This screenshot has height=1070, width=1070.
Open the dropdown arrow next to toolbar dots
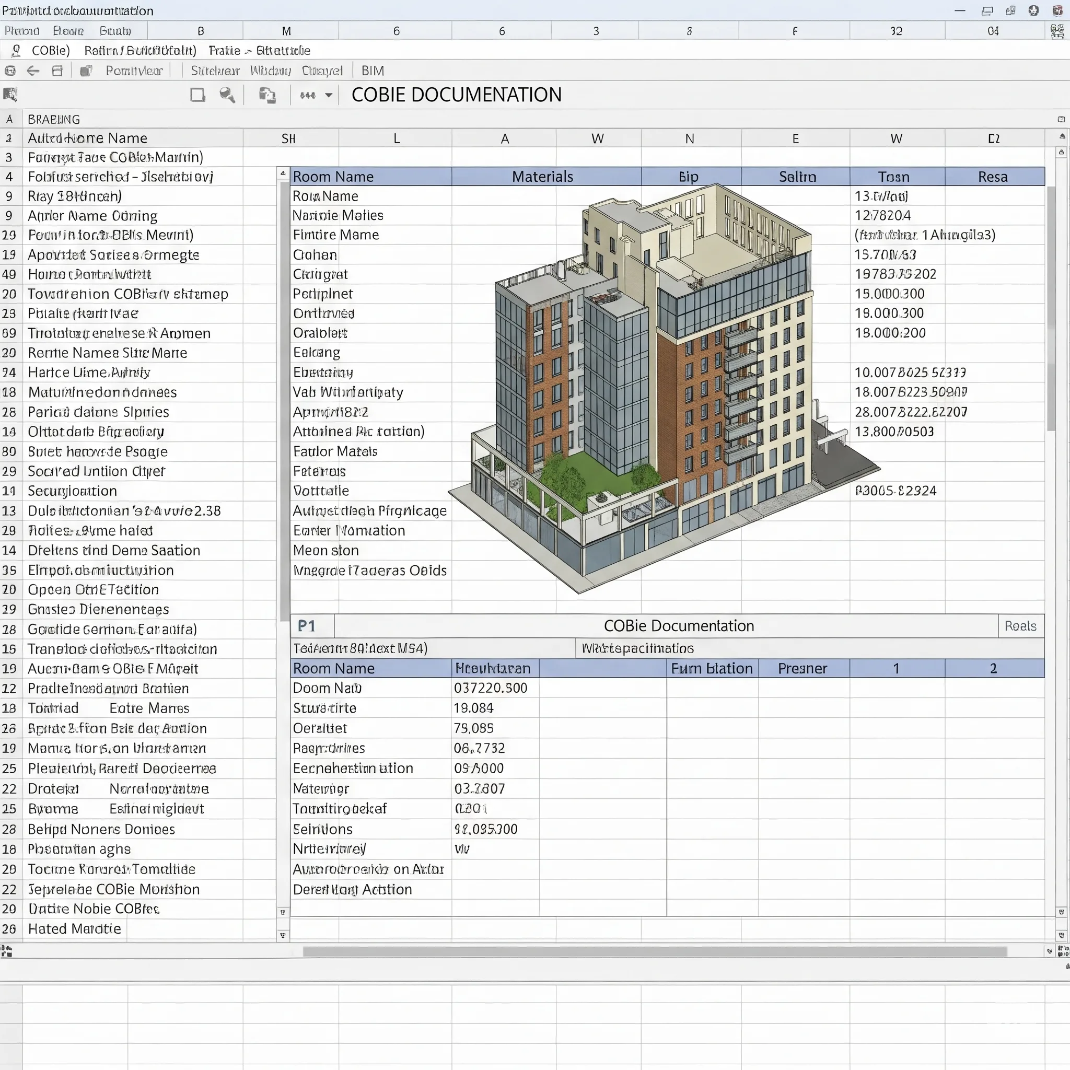[x=329, y=95]
